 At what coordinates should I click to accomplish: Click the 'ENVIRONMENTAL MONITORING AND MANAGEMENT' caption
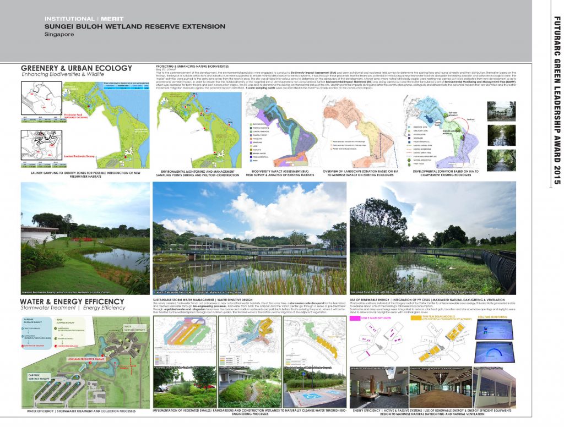tap(198, 173)
